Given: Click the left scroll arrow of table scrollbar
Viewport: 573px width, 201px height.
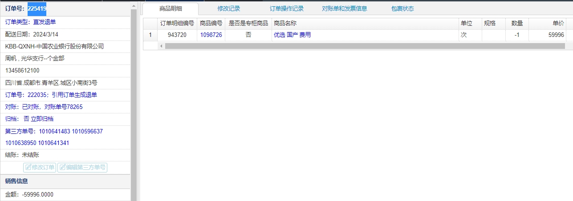Looking at the screenshot, I should pos(161,46).
